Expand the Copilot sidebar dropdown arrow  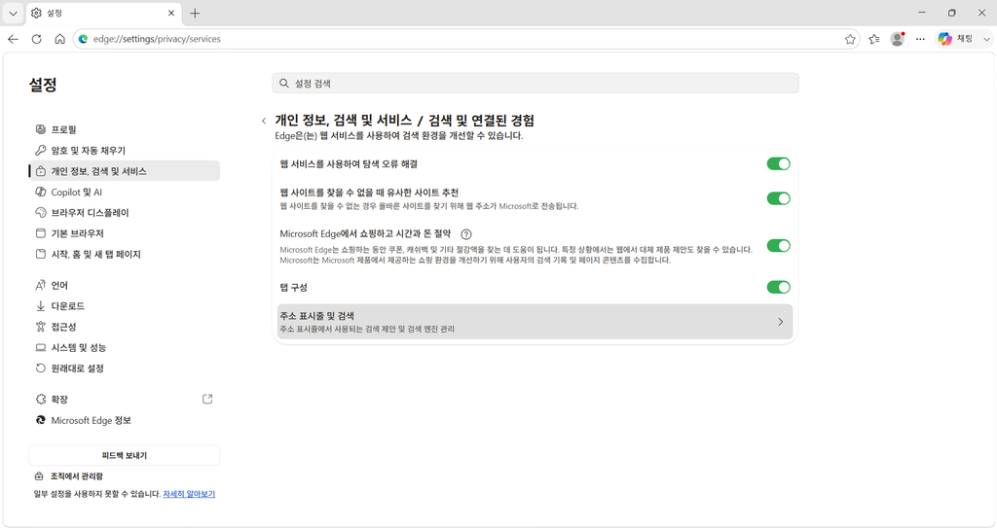[986, 39]
